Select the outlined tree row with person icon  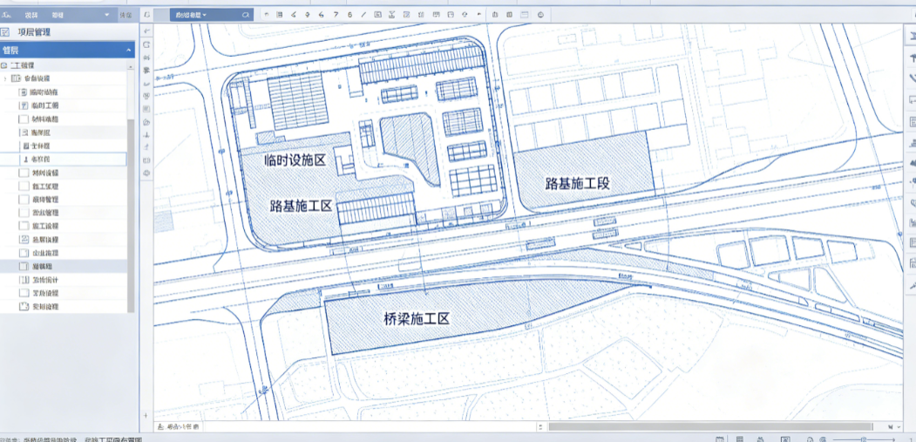click(63, 159)
